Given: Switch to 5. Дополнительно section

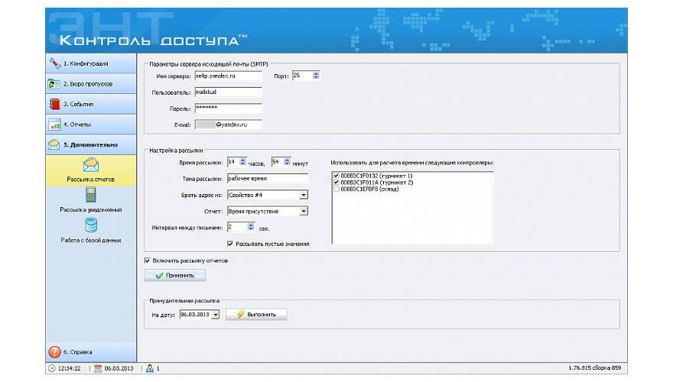Looking at the screenshot, I should 90,144.
